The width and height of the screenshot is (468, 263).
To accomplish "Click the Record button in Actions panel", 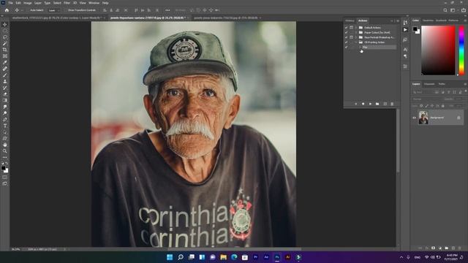I will 363,104.
